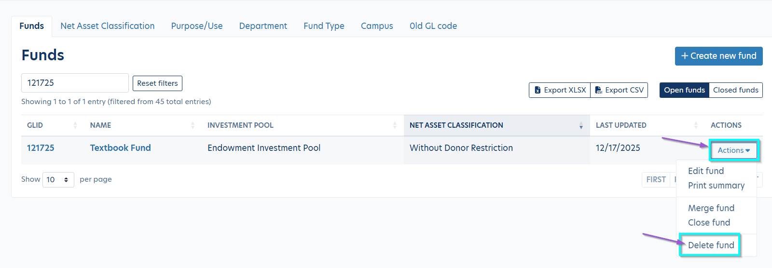Click Create new fund button
772x268 pixels.
(718, 56)
